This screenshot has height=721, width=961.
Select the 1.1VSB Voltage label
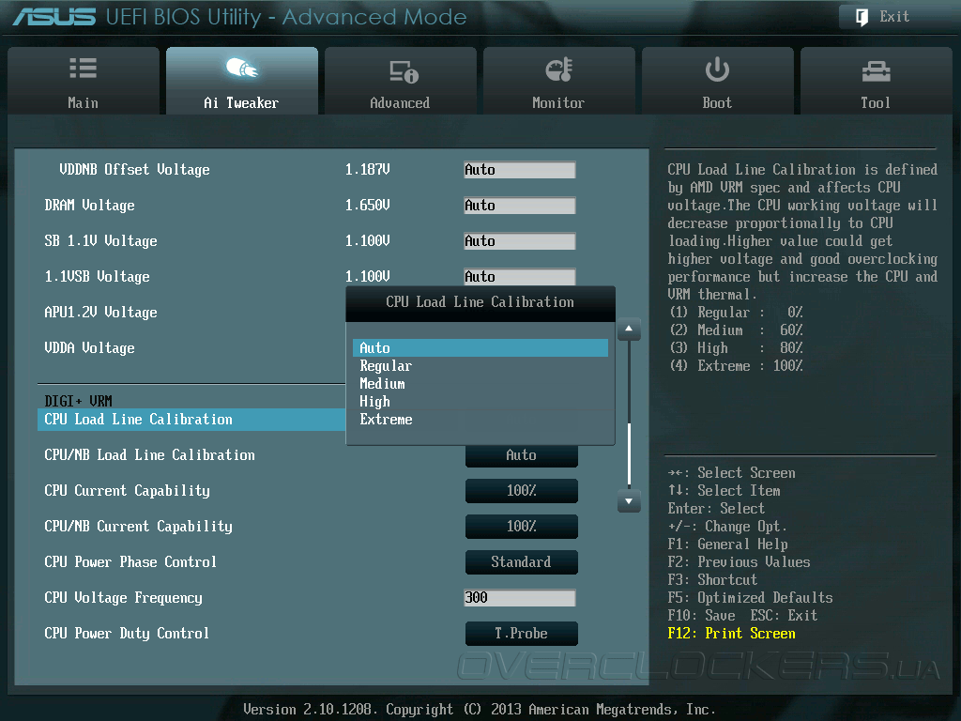tap(97, 277)
